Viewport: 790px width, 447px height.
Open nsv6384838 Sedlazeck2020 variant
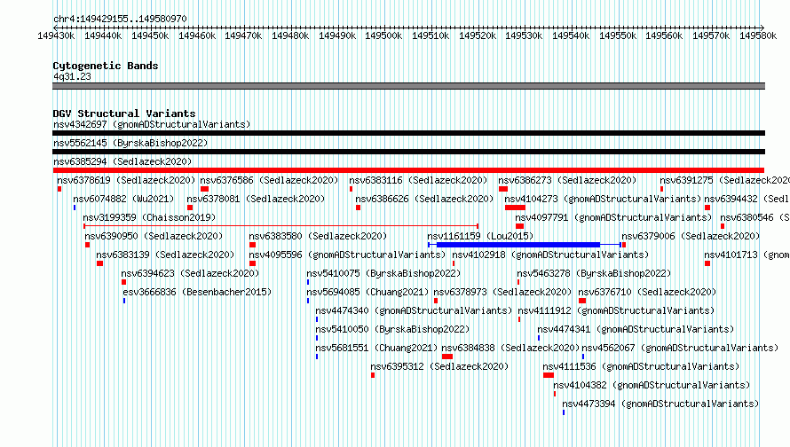click(511, 348)
